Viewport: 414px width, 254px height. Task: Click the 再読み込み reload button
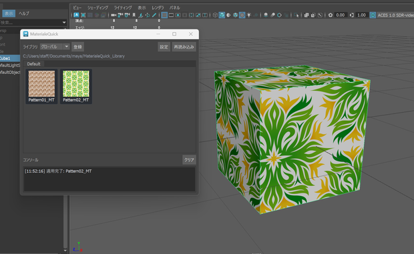coord(184,47)
